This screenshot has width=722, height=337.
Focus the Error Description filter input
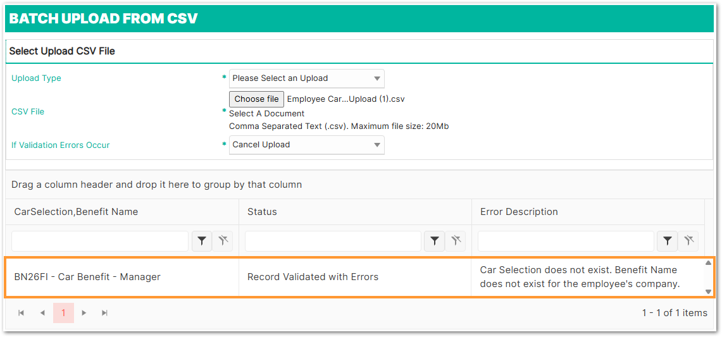click(566, 241)
